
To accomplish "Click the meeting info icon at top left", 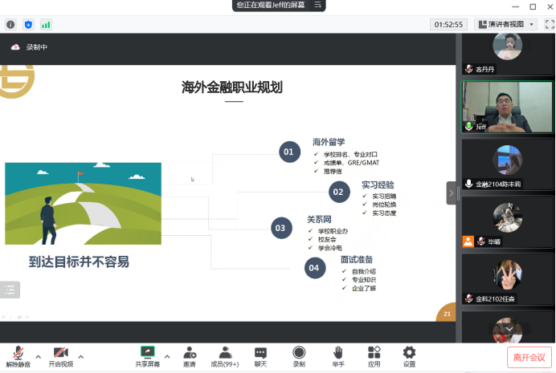I will point(10,25).
